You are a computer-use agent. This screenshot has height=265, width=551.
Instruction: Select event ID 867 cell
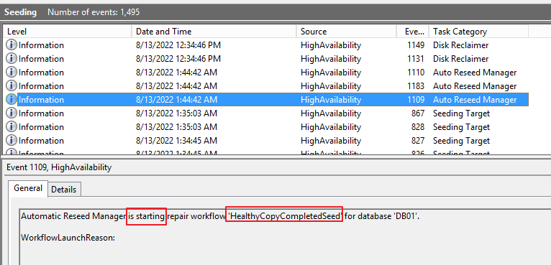click(x=418, y=113)
